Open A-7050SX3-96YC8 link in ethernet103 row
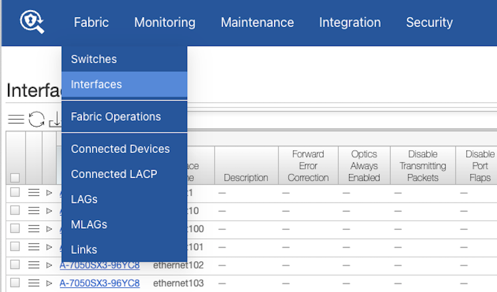Image resolution: width=497 pixels, height=292 pixels. pos(100,283)
